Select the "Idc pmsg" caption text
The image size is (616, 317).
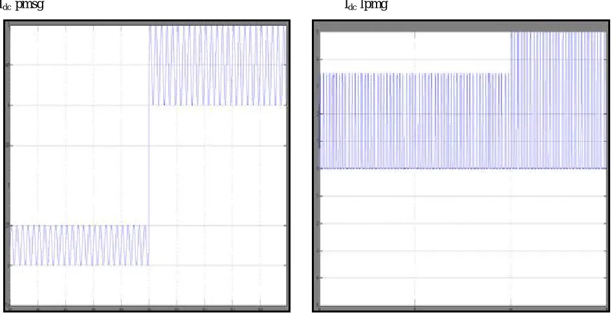(x=21, y=5)
